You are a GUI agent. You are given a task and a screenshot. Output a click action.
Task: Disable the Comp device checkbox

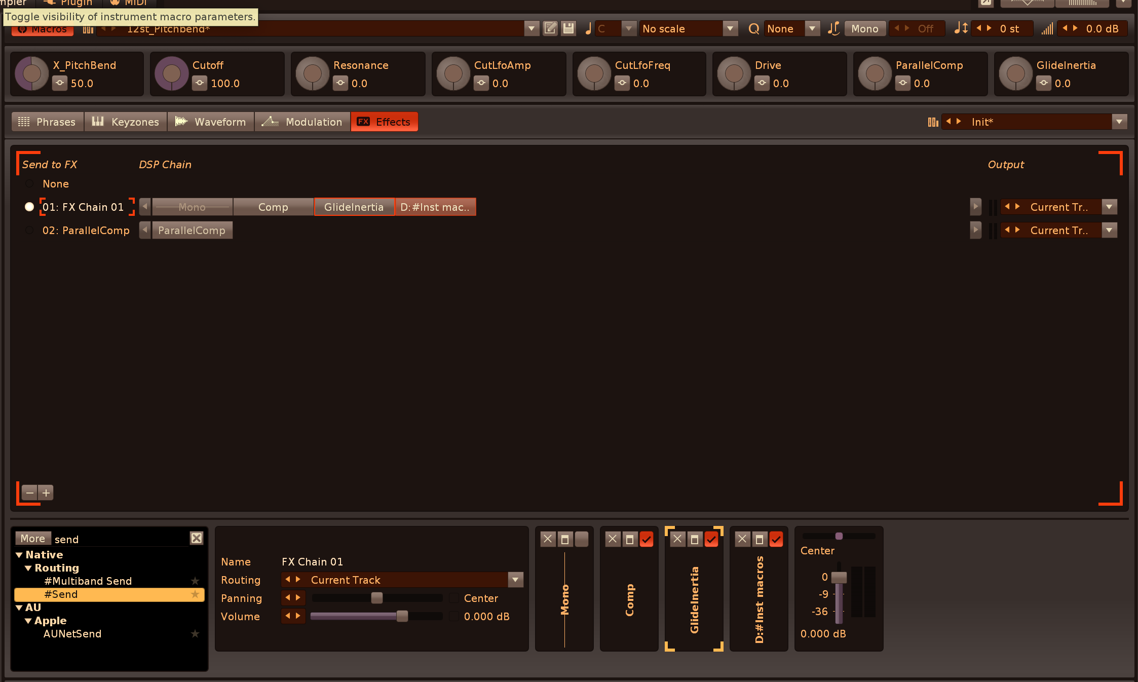(x=646, y=539)
